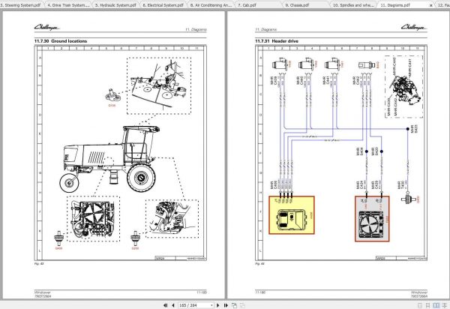Select two-page facing view icon
Viewport: 450px width, 309px height.
436,305
